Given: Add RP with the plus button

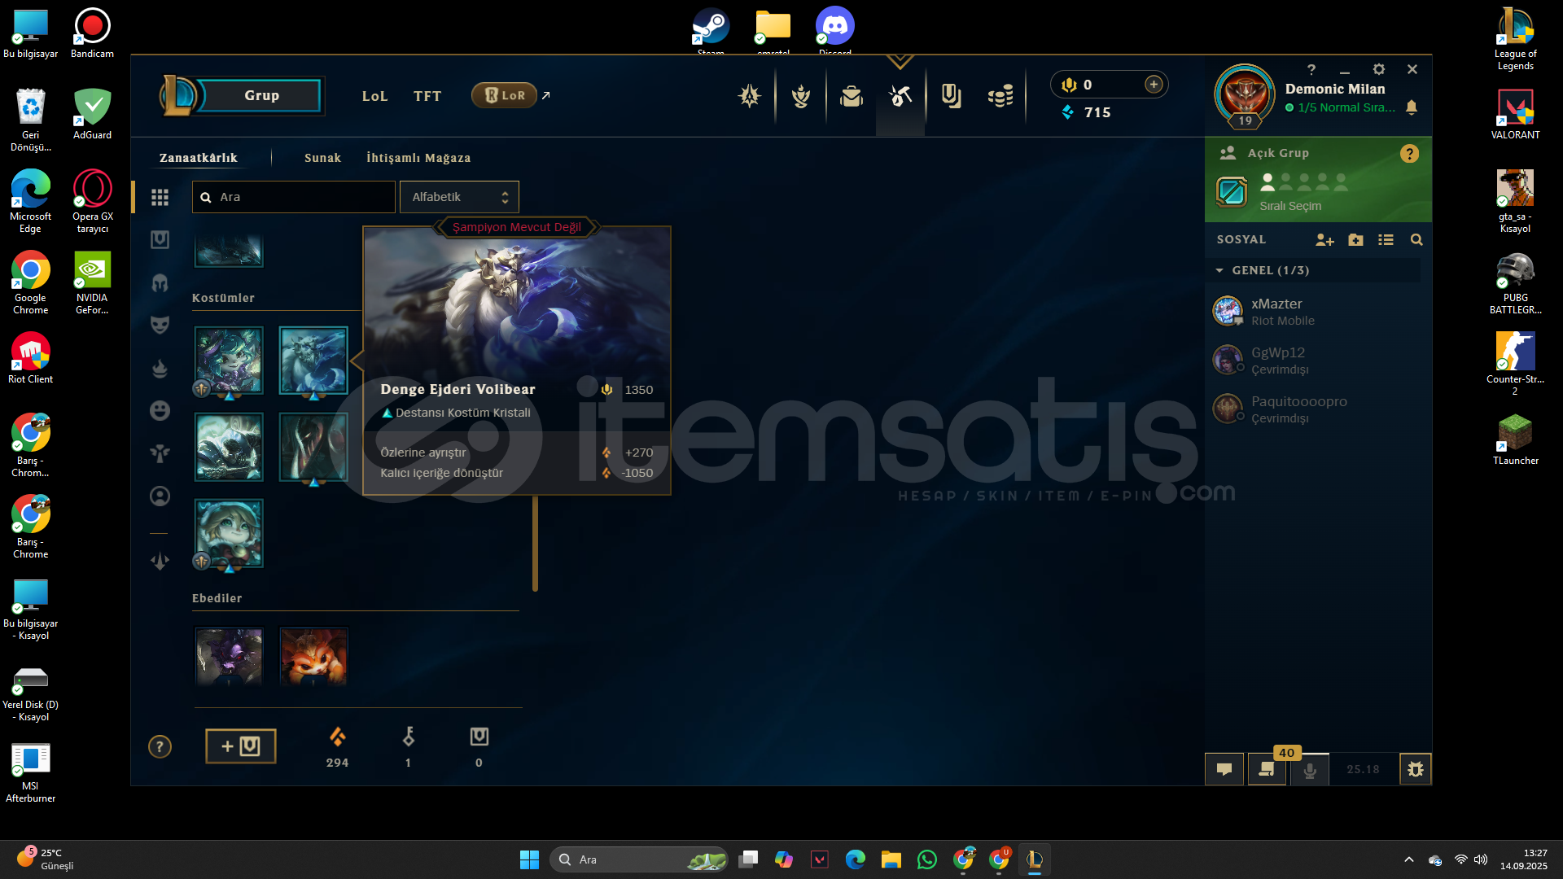Looking at the screenshot, I should tap(1154, 85).
